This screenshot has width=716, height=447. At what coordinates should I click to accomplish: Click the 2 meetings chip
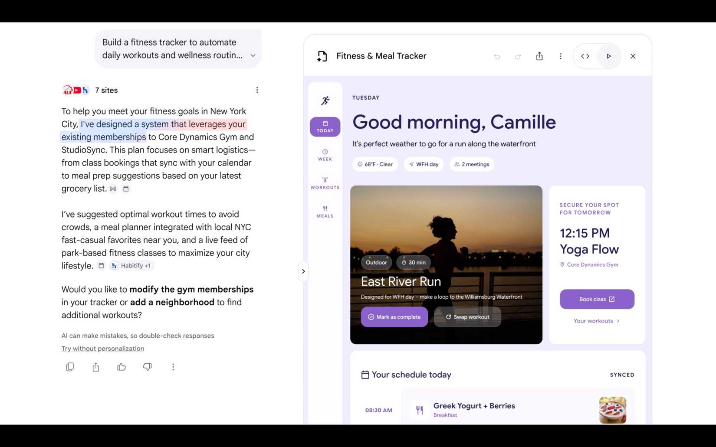coord(472,164)
